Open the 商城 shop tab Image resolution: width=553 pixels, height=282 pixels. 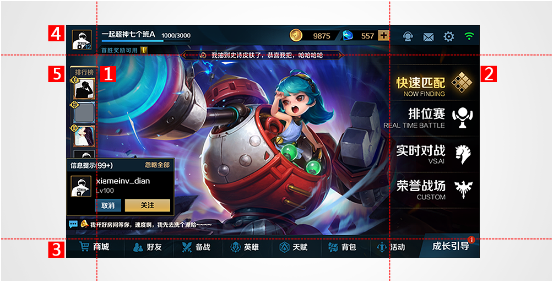[x=95, y=247]
